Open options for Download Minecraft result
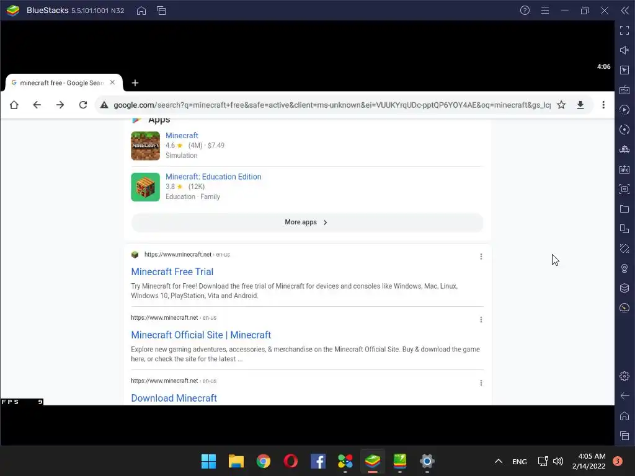 (481, 383)
